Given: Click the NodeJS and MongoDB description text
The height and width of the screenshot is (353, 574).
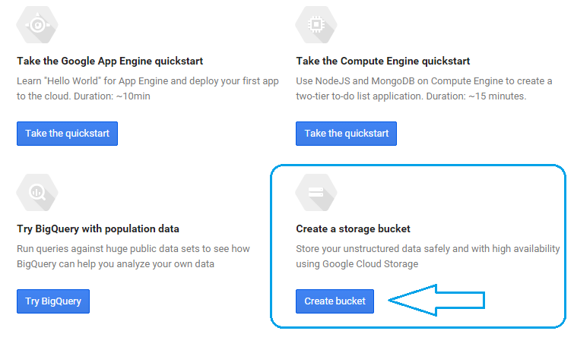Looking at the screenshot, I should click(x=423, y=81).
